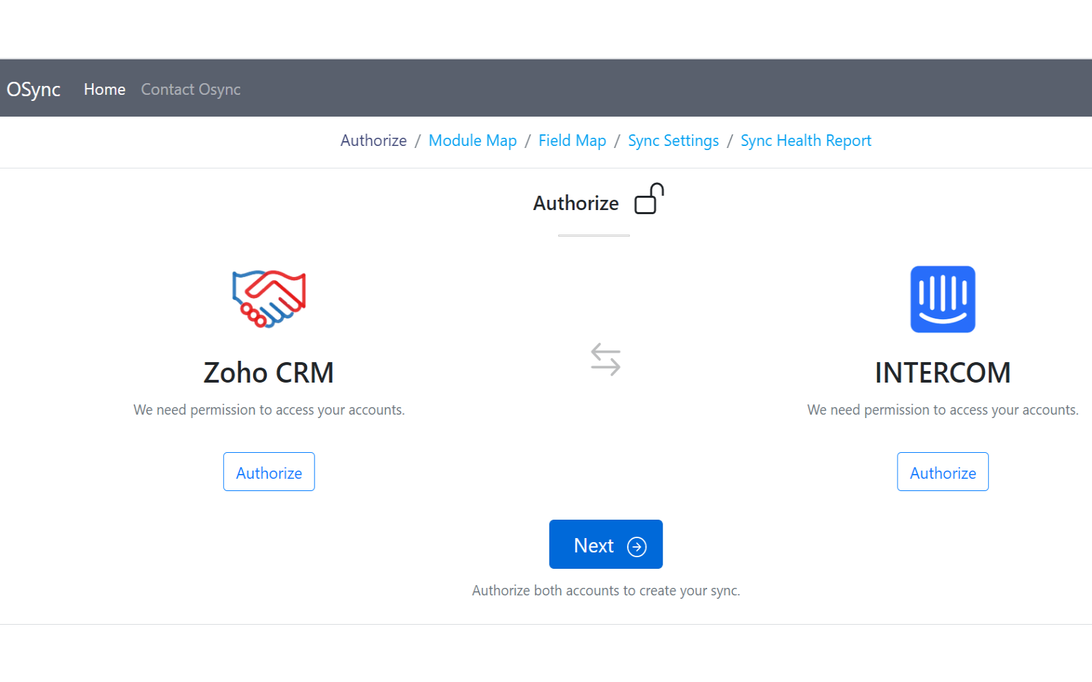Click the Intercom permission message text

943,410
